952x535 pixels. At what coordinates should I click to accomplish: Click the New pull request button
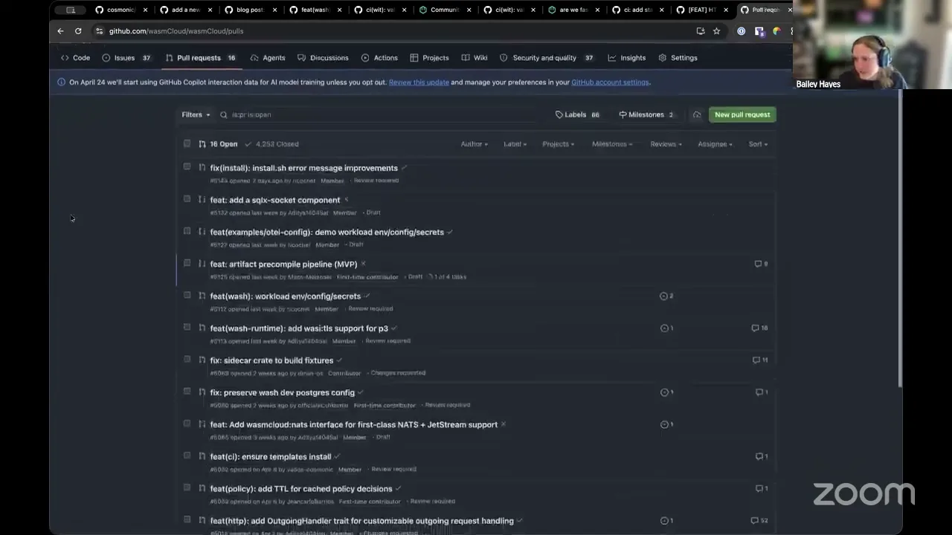point(742,115)
